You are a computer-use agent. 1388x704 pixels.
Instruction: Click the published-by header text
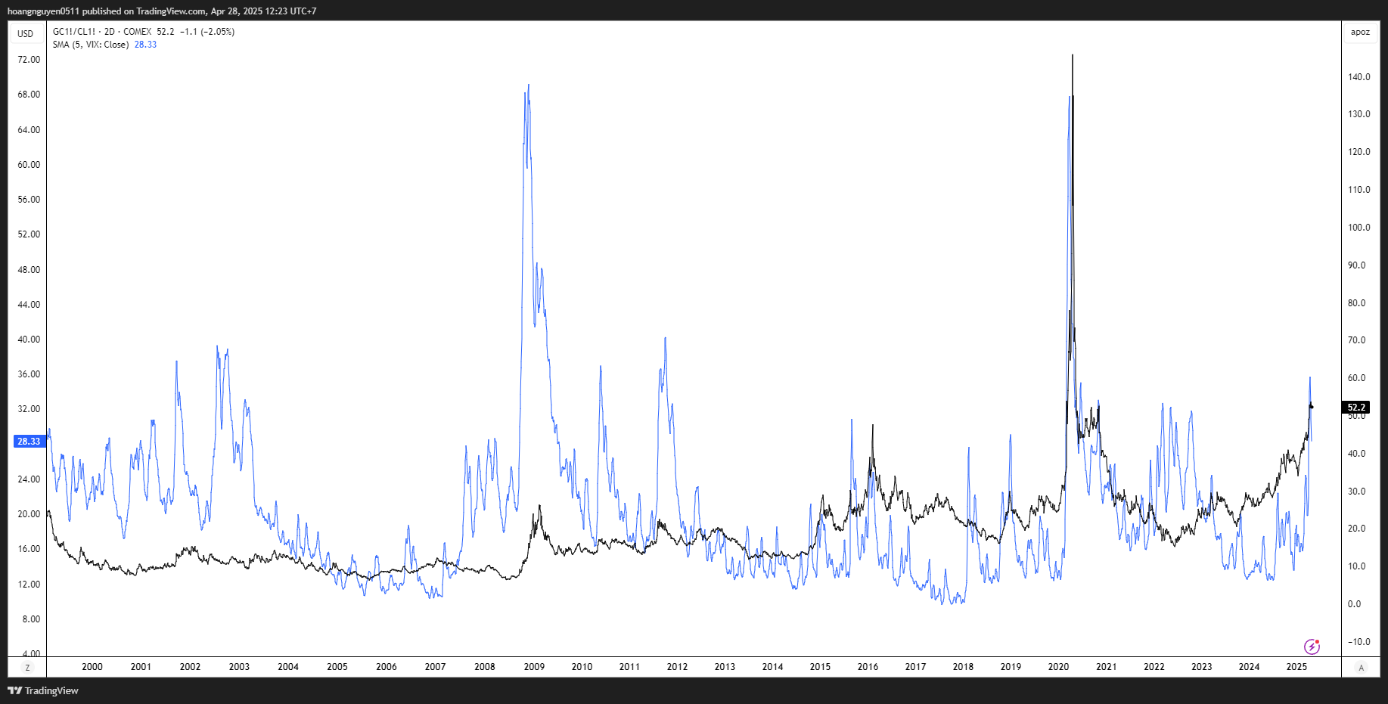pyautogui.click(x=162, y=11)
